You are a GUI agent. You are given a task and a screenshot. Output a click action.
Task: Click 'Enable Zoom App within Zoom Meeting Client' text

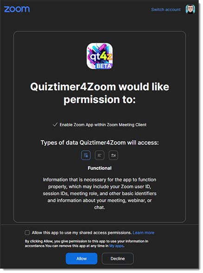(x=103, y=125)
